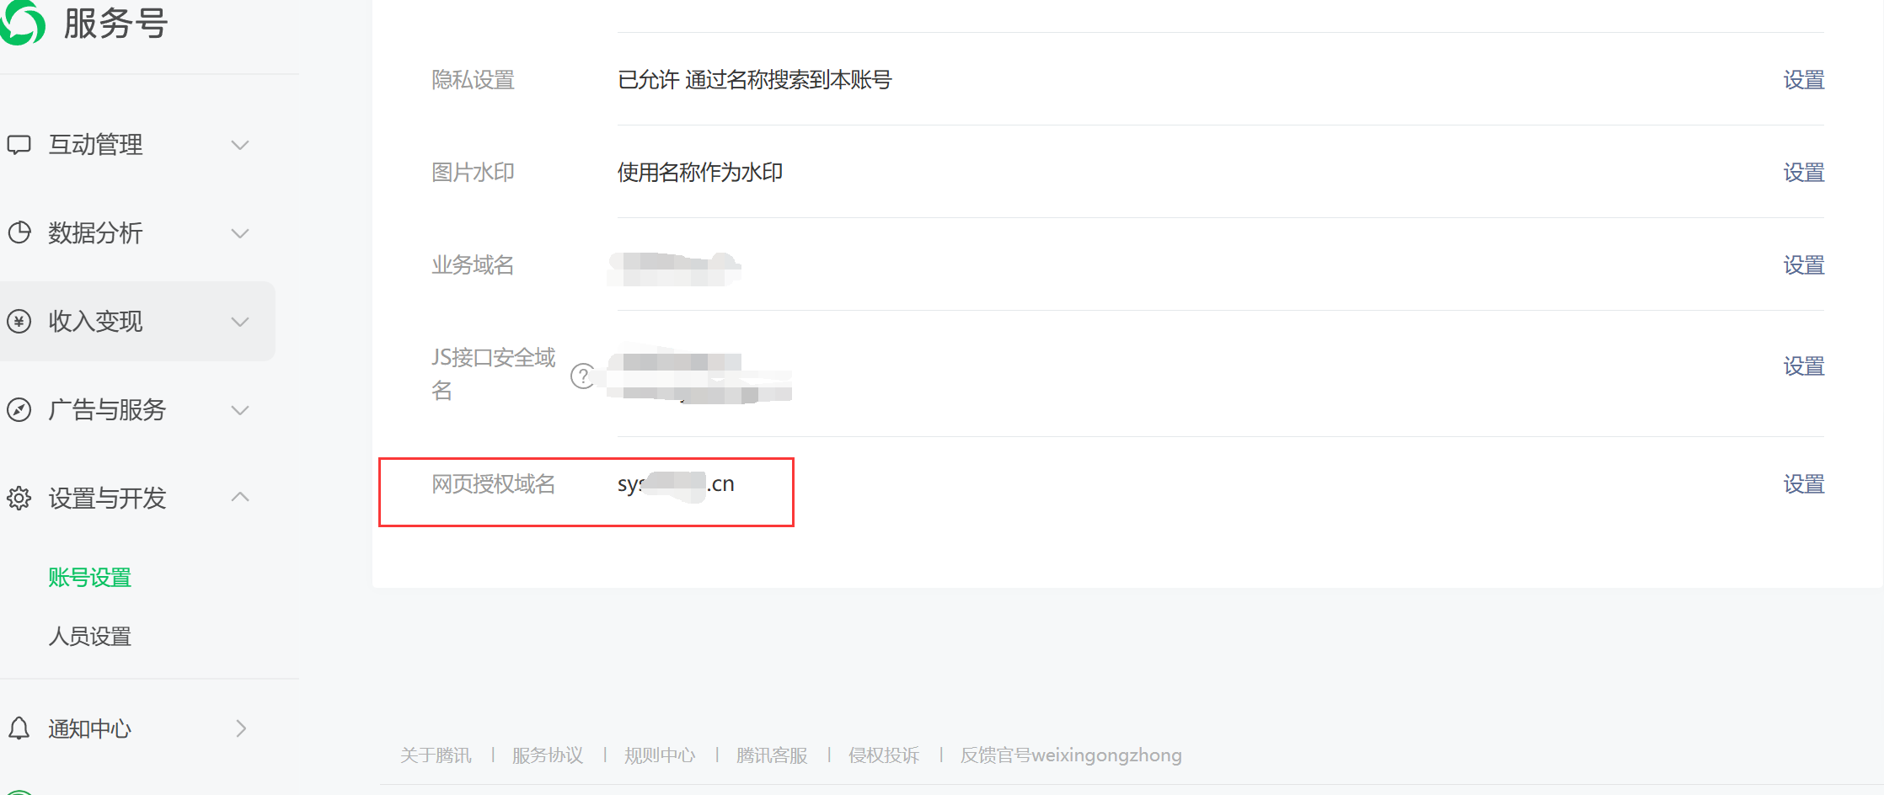Expand the 互动管理 chevron
Viewport: 1884px width, 795px height.
(240, 145)
